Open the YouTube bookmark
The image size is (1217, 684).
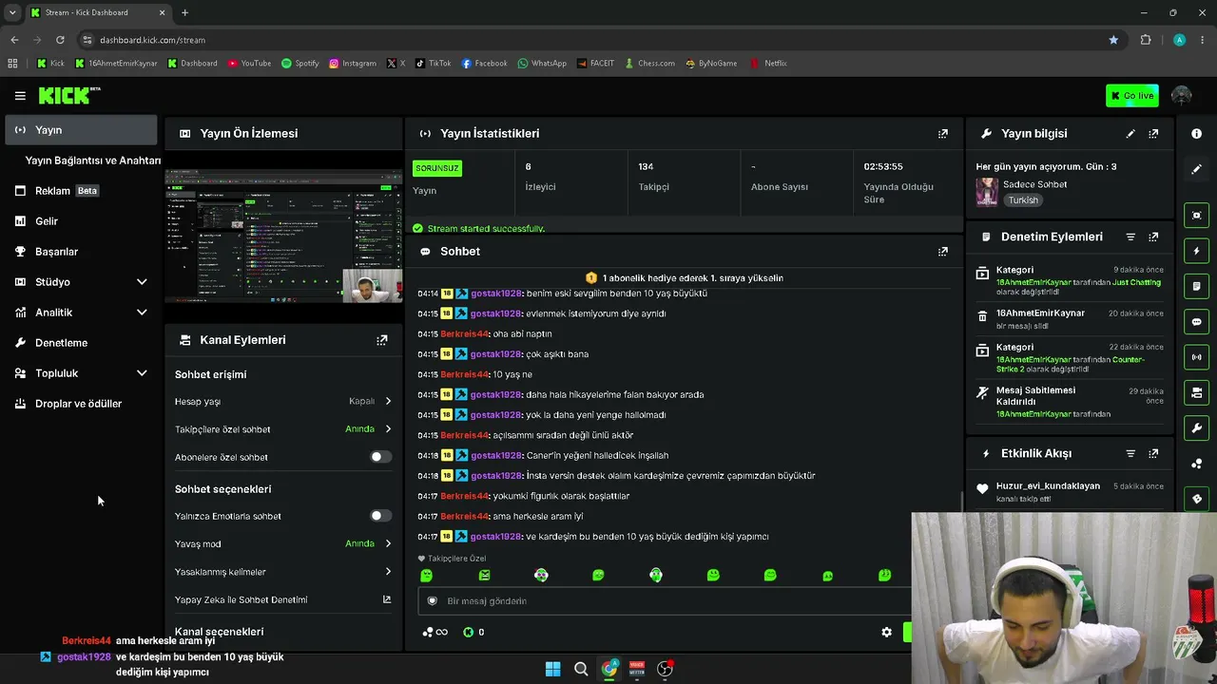tap(249, 64)
